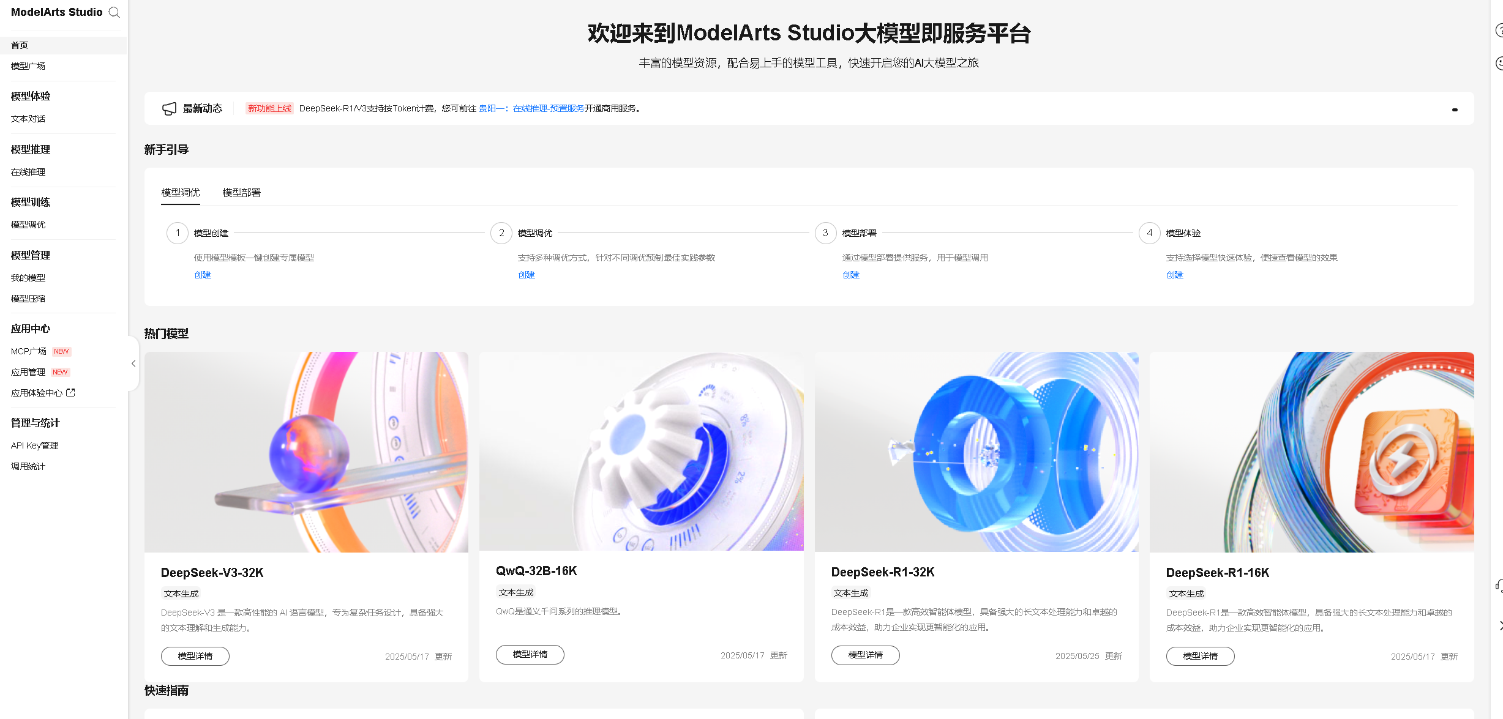Switch to the 模型部署 tab
The height and width of the screenshot is (719, 1503).
(242, 193)
